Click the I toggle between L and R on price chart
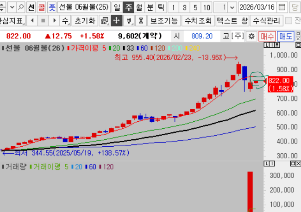 coord(272,45)
